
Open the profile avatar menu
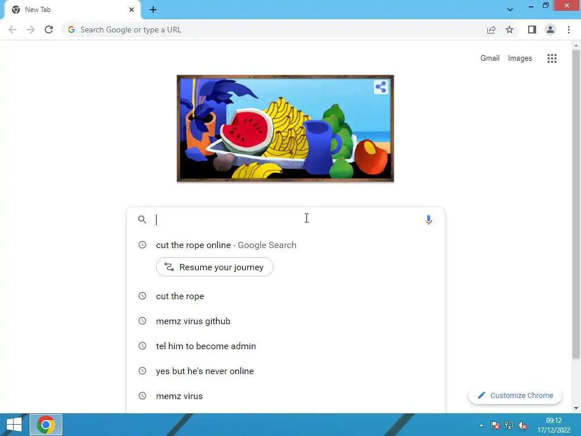pyautogui.click(x=550, y=30)
